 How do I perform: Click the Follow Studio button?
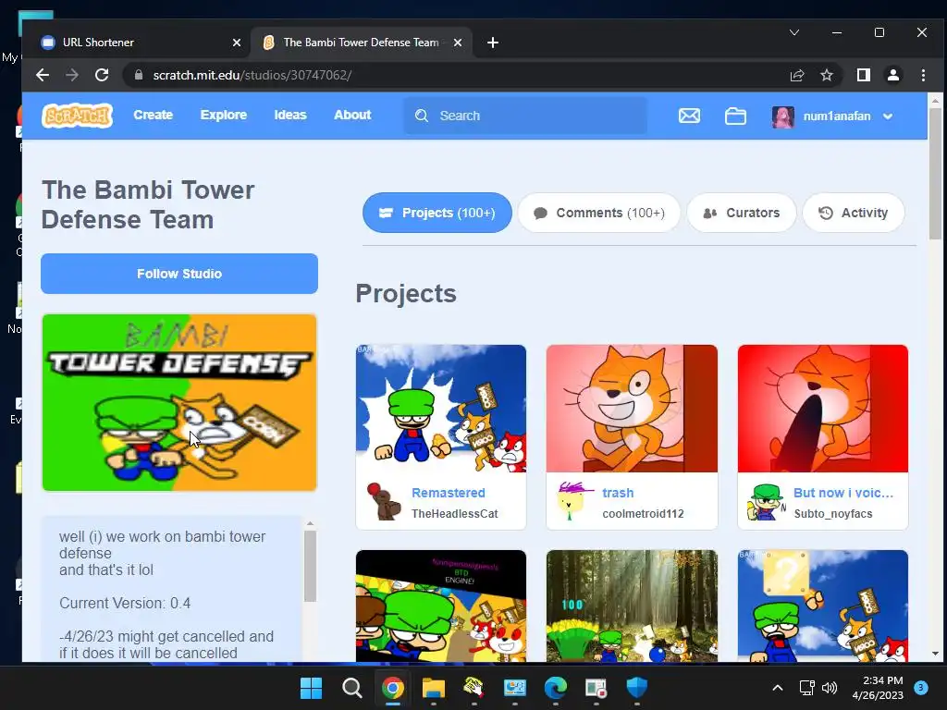(x=179, y=274)
